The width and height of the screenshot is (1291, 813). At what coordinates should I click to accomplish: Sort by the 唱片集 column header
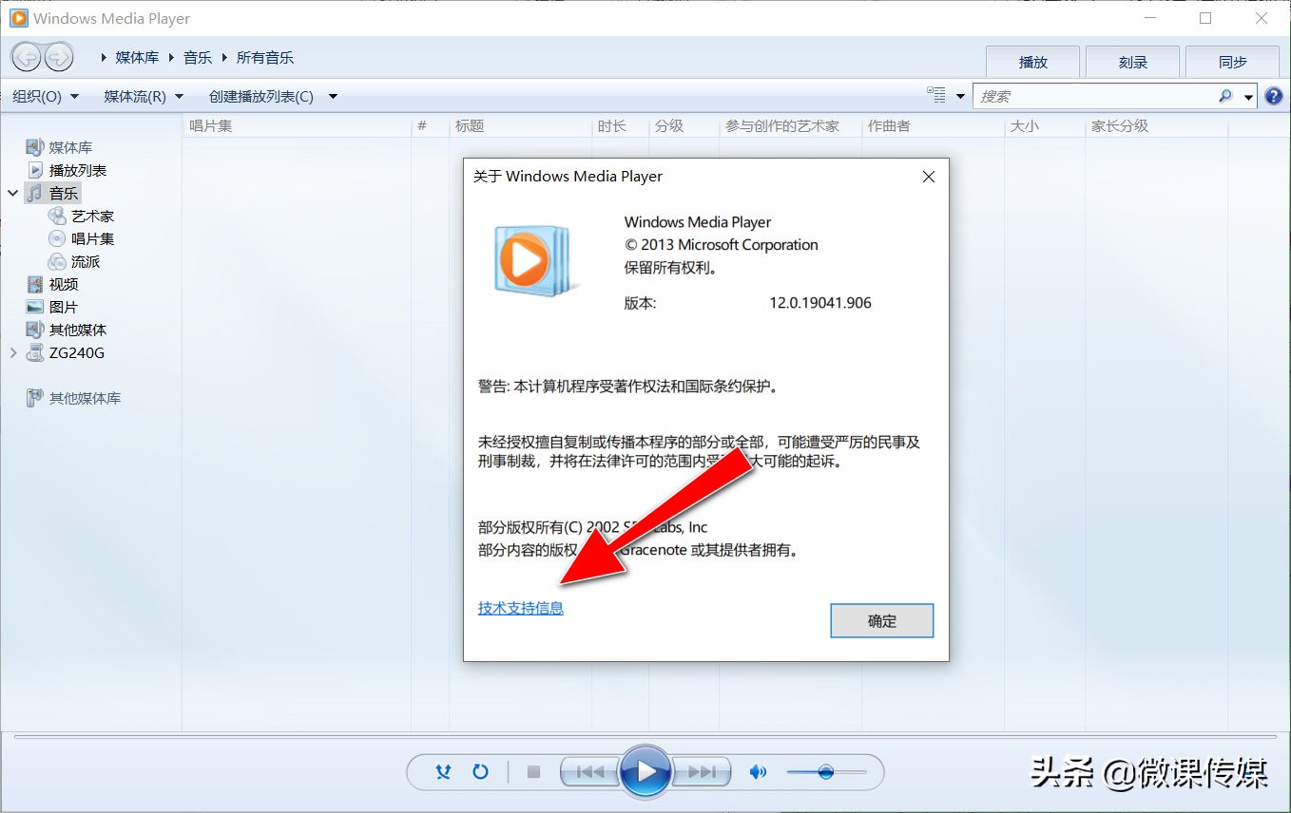click(x=298, y=125)
